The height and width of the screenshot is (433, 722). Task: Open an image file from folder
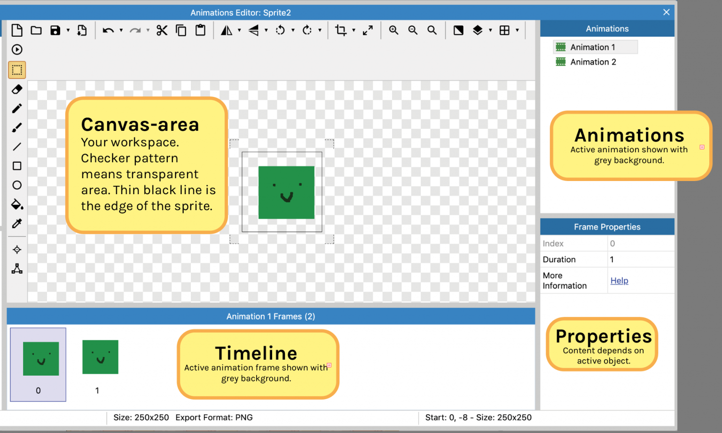pyautogui.click(x=36, y=31)
